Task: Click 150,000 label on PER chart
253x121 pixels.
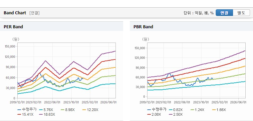Action: 10,46
